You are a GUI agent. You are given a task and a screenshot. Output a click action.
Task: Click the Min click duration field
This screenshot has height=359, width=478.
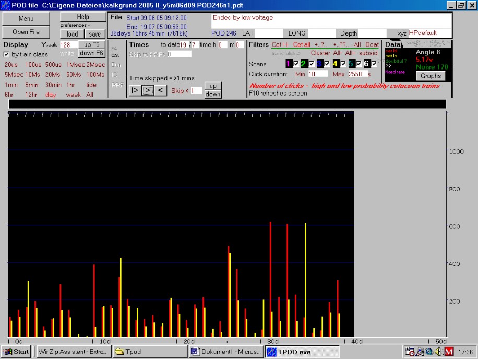(318, 74)
